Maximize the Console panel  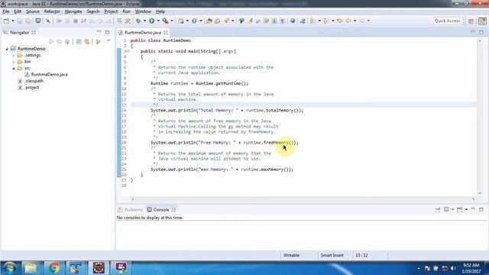pyautogui.click(x=481, y=209)
